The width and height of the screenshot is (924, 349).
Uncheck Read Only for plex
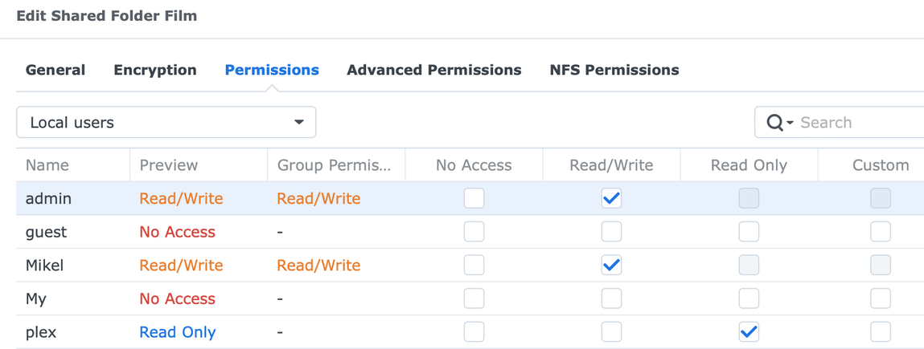tap(749, 332)
